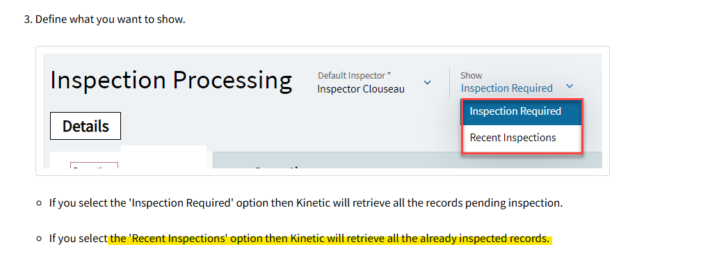Image resolution: width=710 pixels, height=256 pixels.
Task: Expand the Default Inspector dropdown chevron
Action: pos(427,83)
